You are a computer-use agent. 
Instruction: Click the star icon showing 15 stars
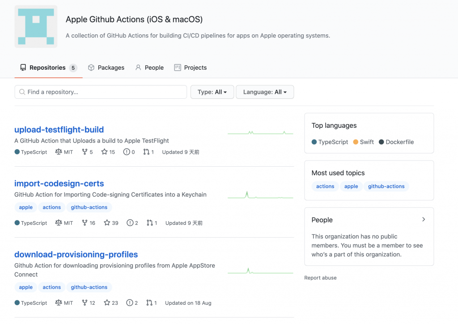(104, 152)
